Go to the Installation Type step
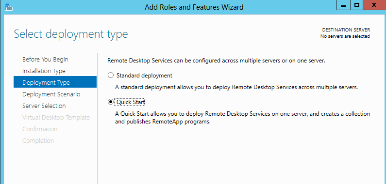386x184 pixels. tap(44, 71)
